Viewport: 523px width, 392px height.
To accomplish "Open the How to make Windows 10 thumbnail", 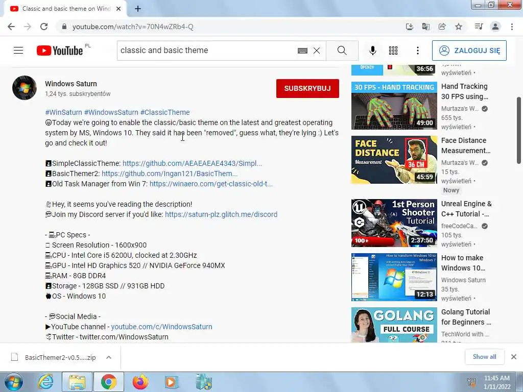I will pyautogui.click(x=394, y=277).
